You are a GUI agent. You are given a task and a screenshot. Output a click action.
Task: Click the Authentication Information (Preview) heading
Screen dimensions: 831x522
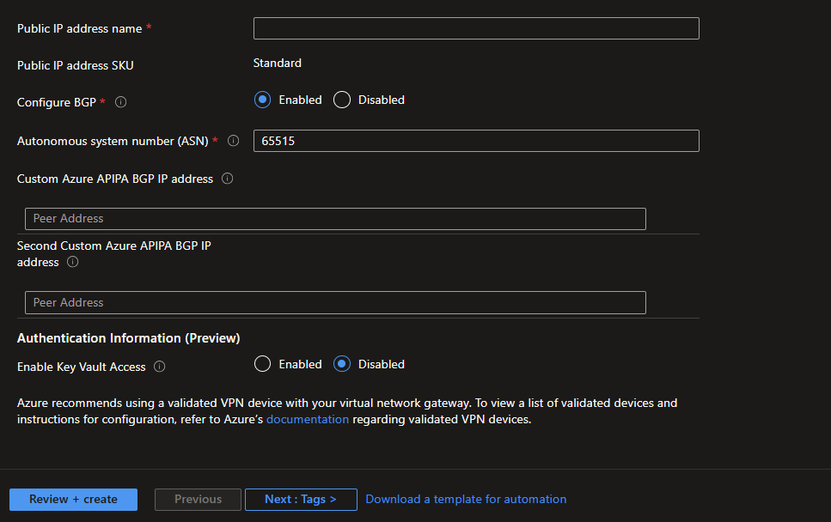(x=128, y=338)
